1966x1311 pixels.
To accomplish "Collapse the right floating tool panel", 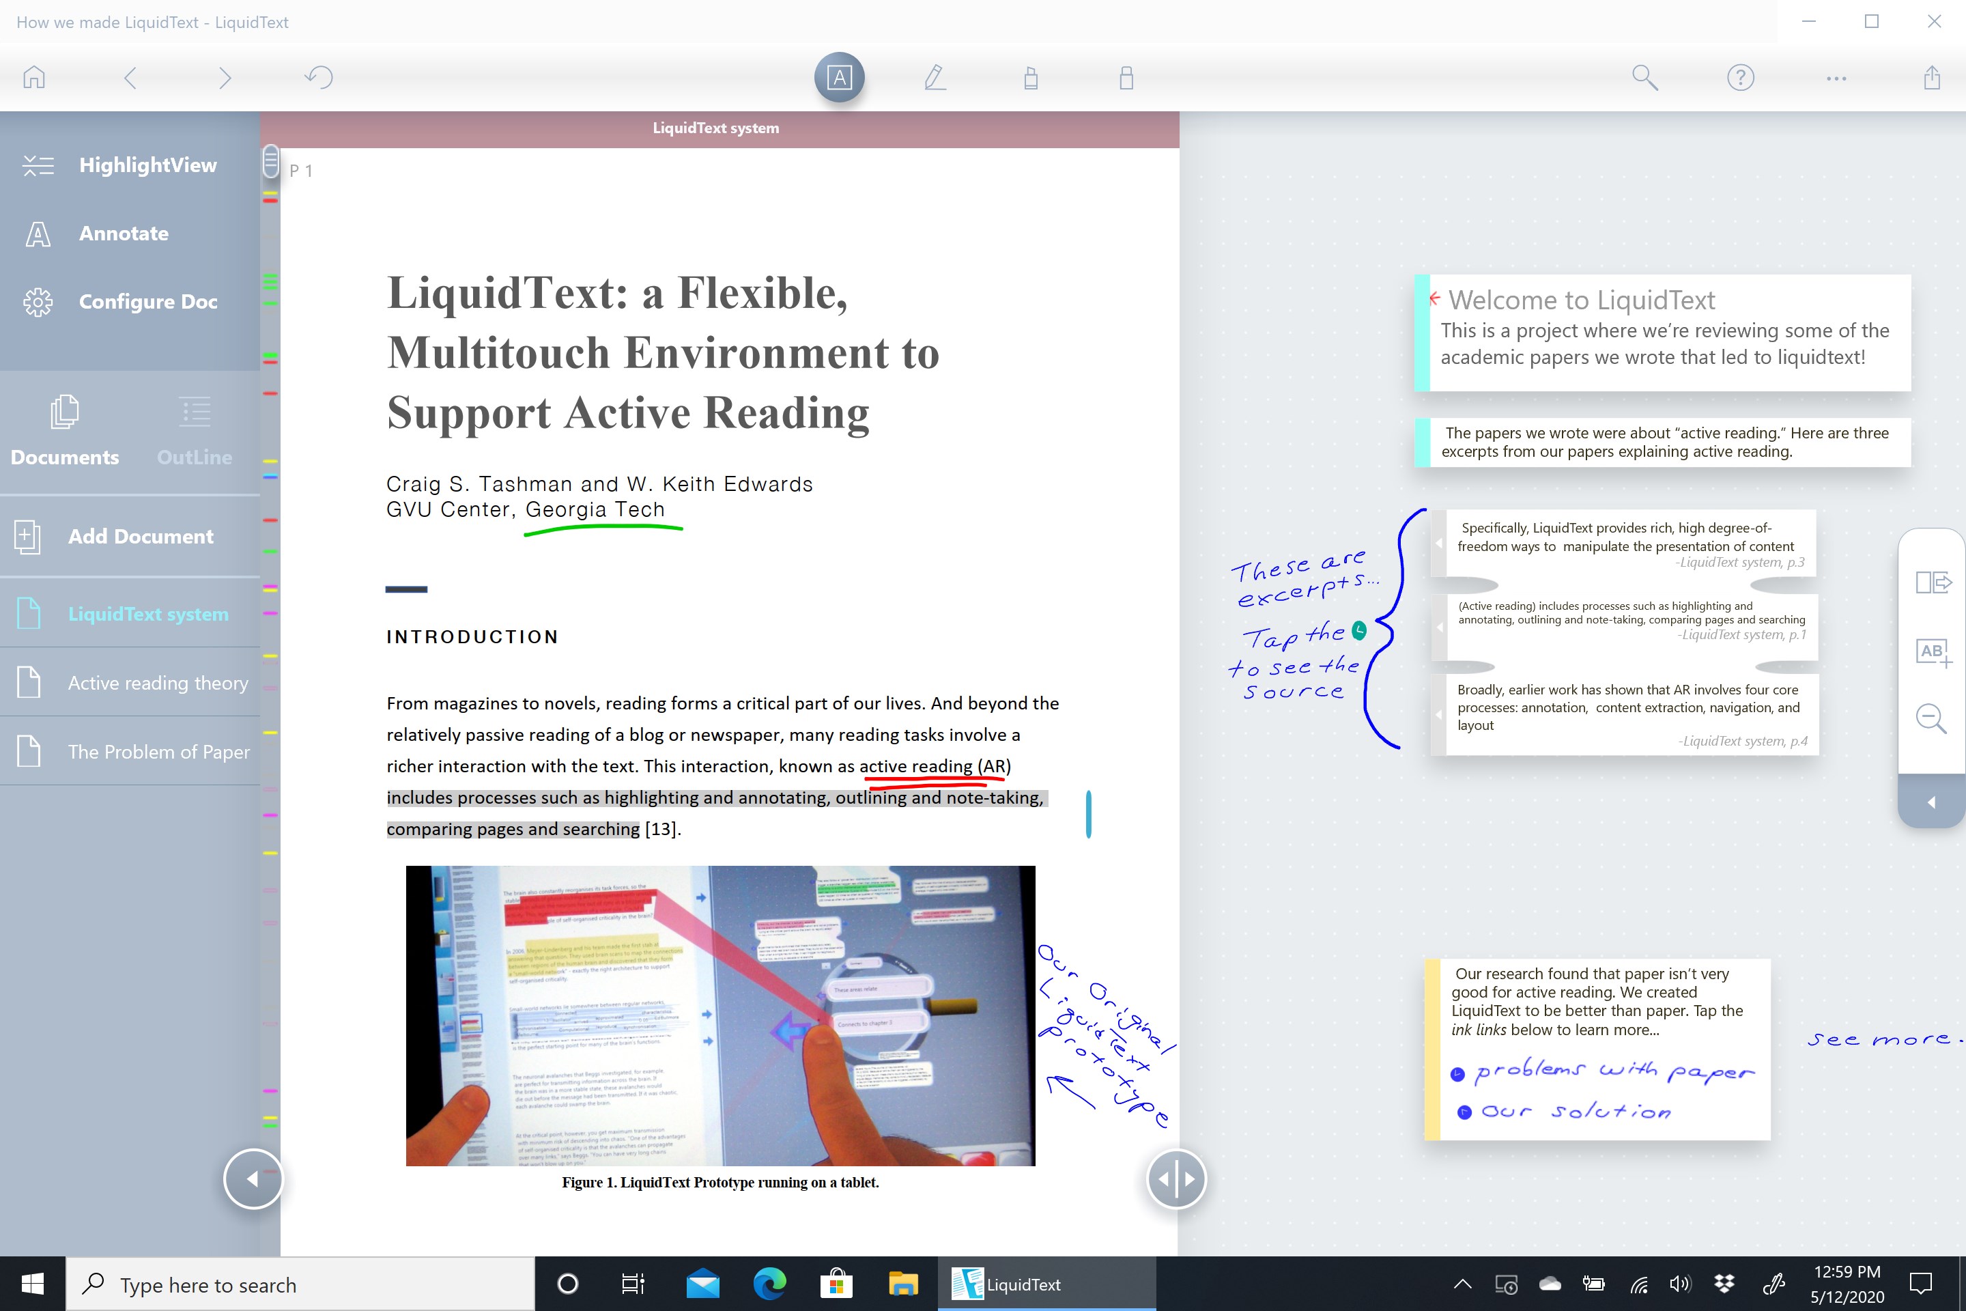I will coord(1931,803).
